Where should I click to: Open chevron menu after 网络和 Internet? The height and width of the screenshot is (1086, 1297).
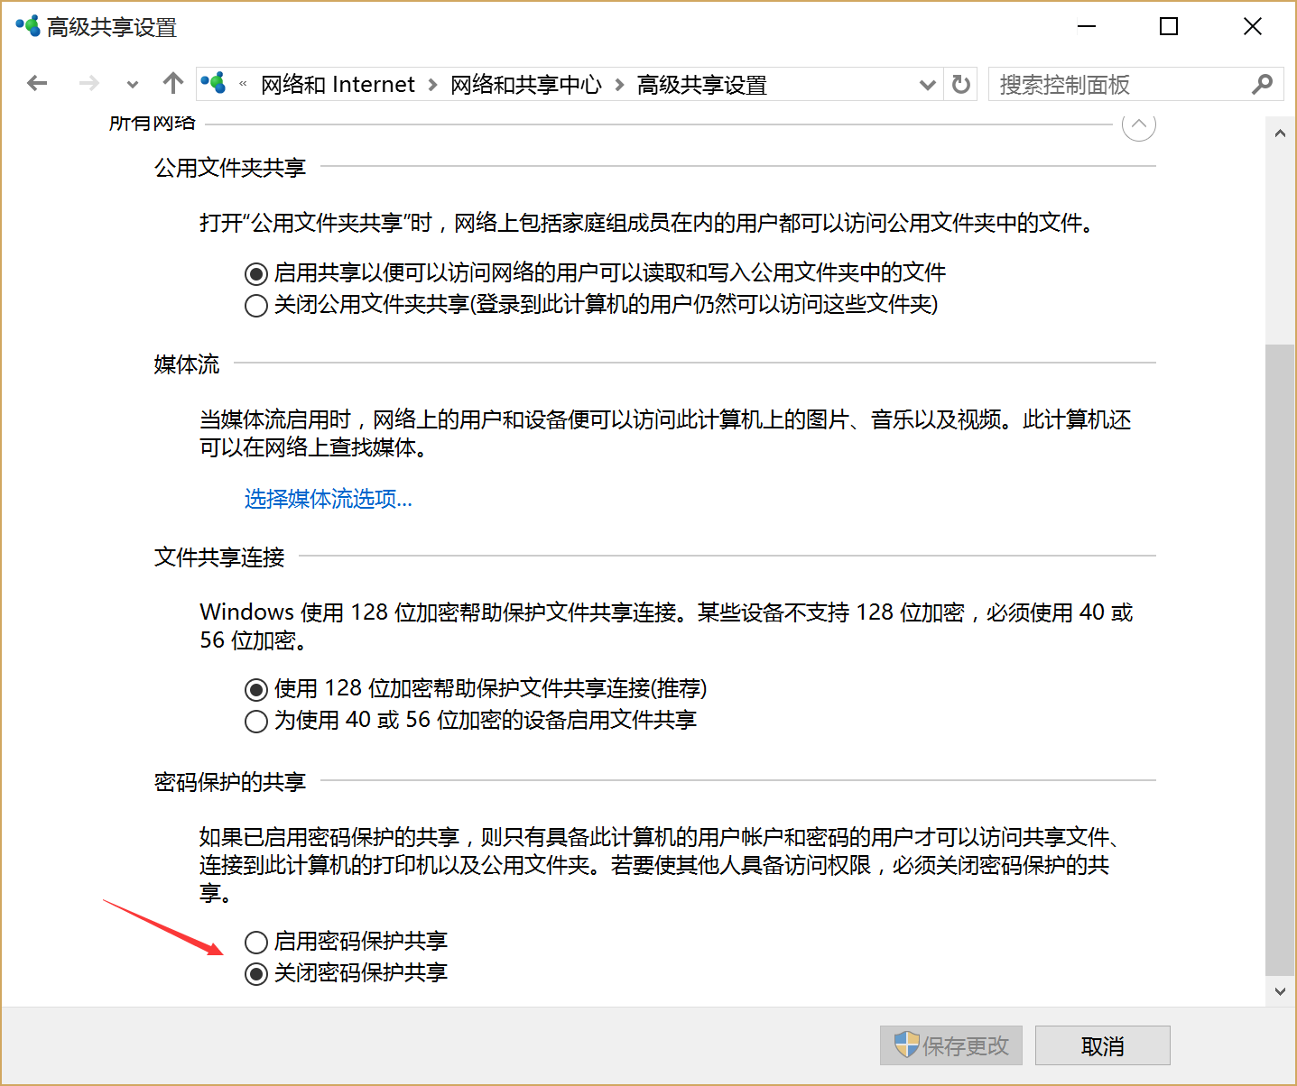coord(433,85)
